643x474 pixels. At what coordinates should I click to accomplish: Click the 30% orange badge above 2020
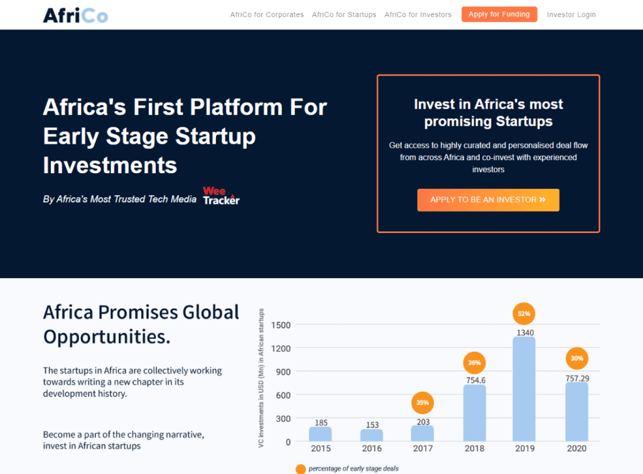pos(577,358)
